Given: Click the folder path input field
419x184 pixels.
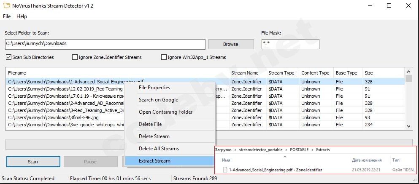Looking at the screenshot, I should pos(105,44).
